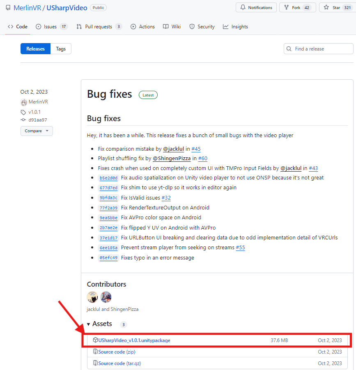The width and height of the screenshot is (356, 370).
Task: Open @jacklul mention in comparison fix line
Action: [x=173, y=149]
